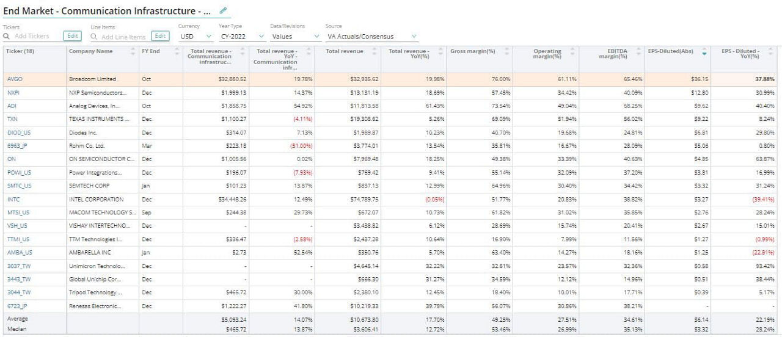The height and width of the screenshot is (337, 782).
Task: Open the 6963_JP ticker link
Action: [x=17, y=146]
